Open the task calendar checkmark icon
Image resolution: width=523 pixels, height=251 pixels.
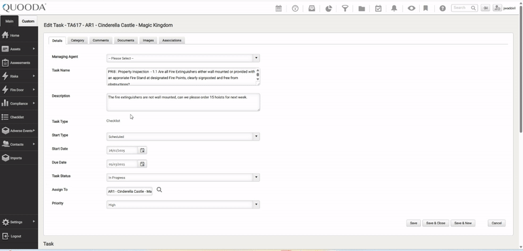[379, 8]
